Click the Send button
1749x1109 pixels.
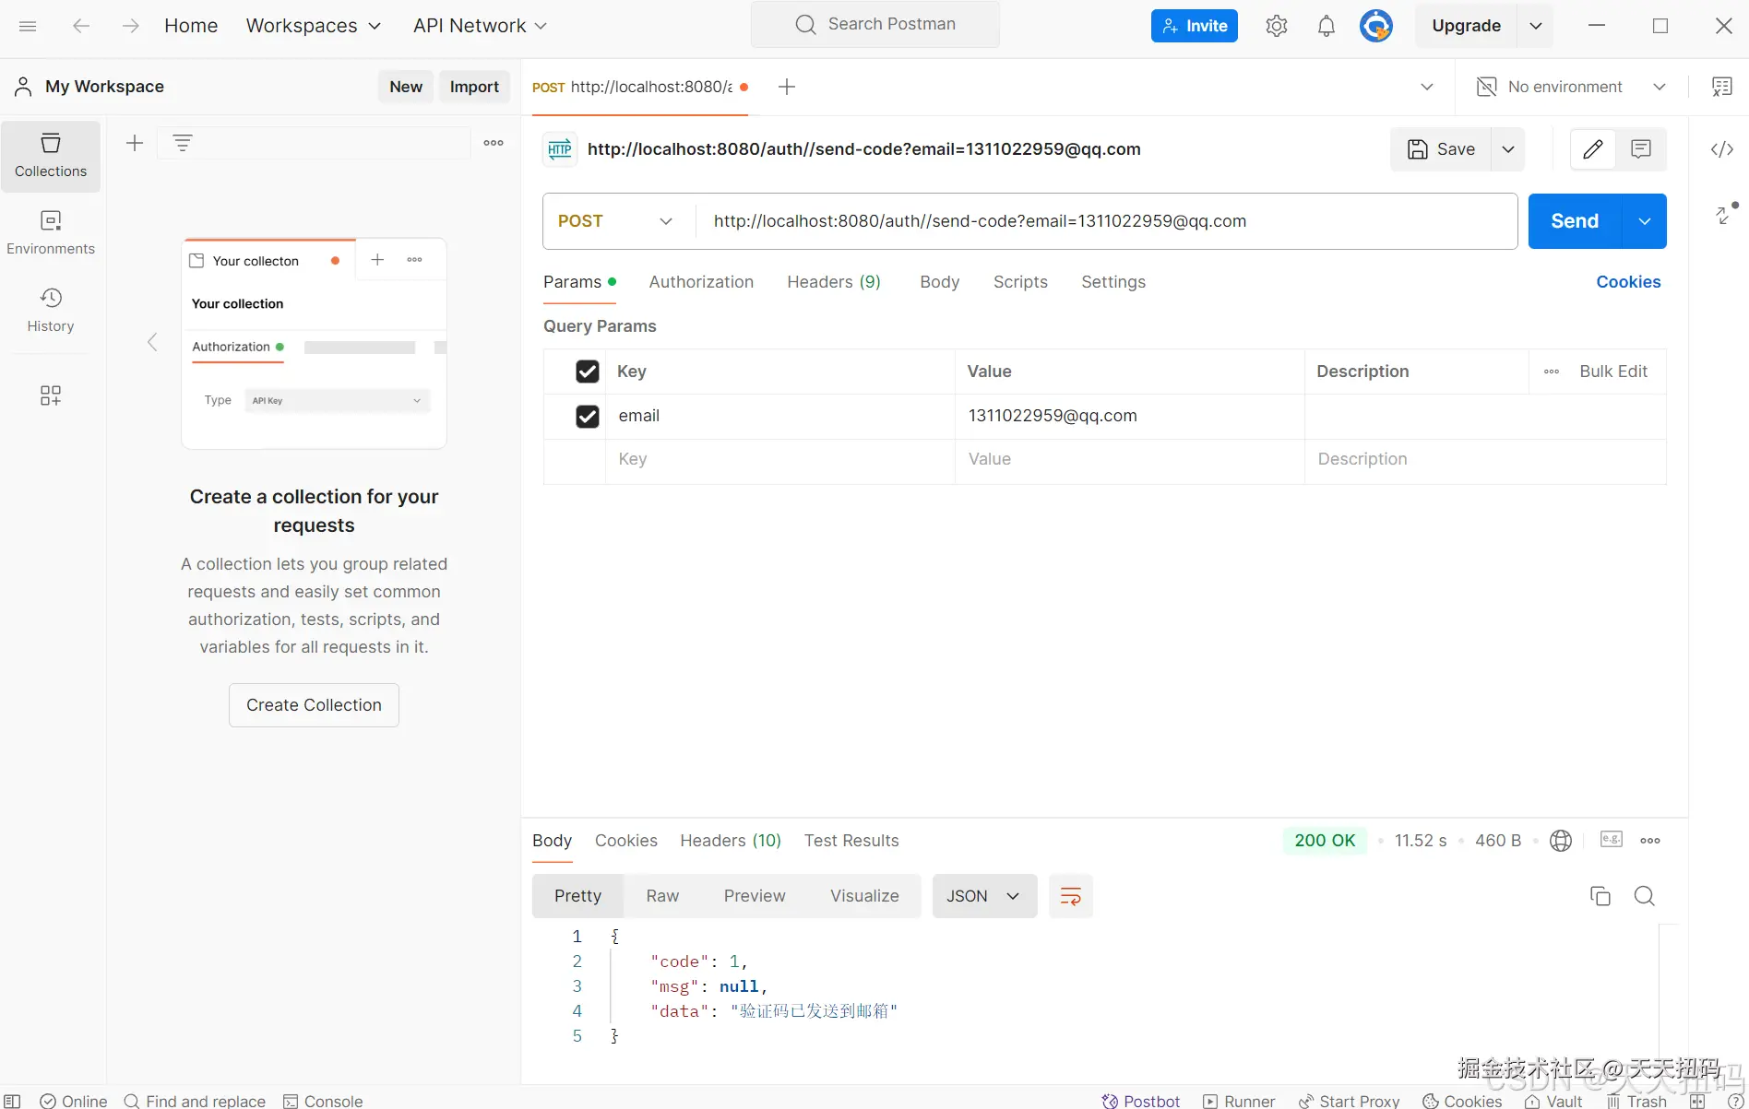(x=1575, y=221)
